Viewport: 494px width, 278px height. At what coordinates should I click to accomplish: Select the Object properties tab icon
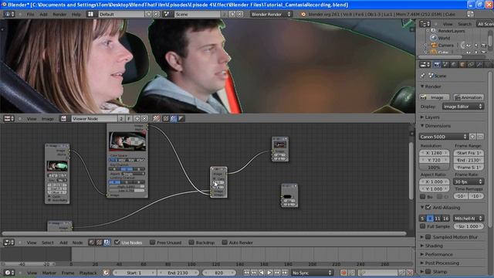462,65
